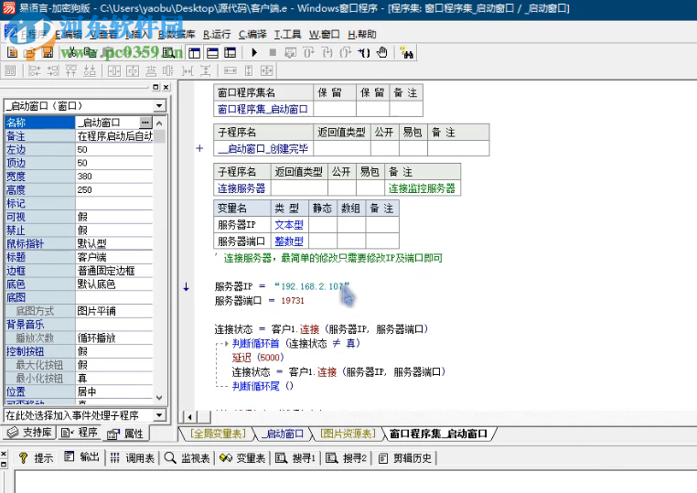This screenshot has height=493, width=697.
Task: Click the open file toolbar icon
Action: (x=30, y=53)
